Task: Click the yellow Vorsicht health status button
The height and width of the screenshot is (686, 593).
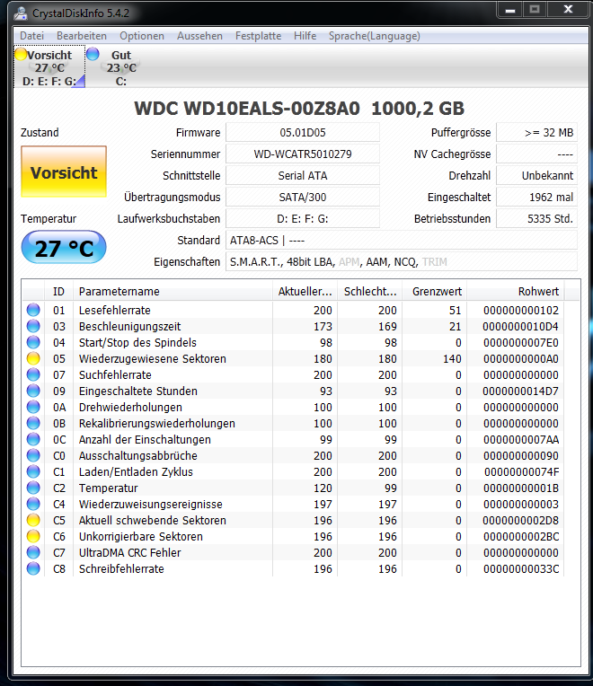Action: click(x=64, y=171)
